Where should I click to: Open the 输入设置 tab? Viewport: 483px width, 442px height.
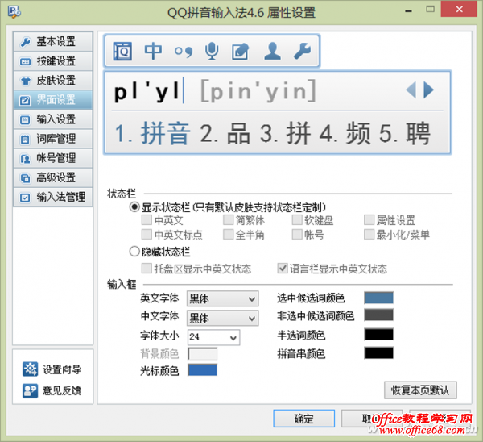(x=52, y=119)
